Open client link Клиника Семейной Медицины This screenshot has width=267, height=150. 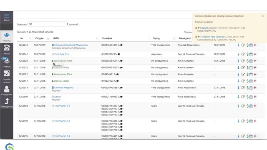[71, 45]
